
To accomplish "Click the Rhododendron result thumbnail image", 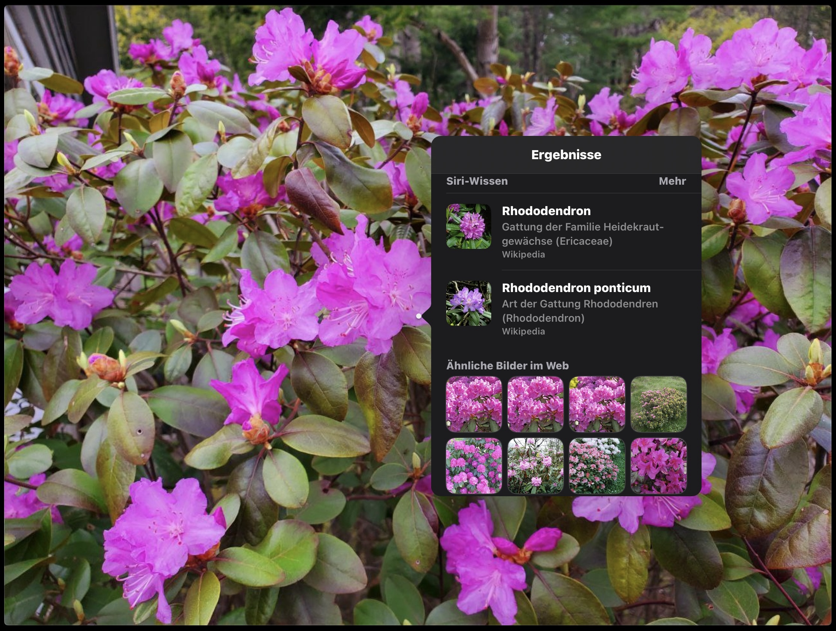I will click(469, 226).
